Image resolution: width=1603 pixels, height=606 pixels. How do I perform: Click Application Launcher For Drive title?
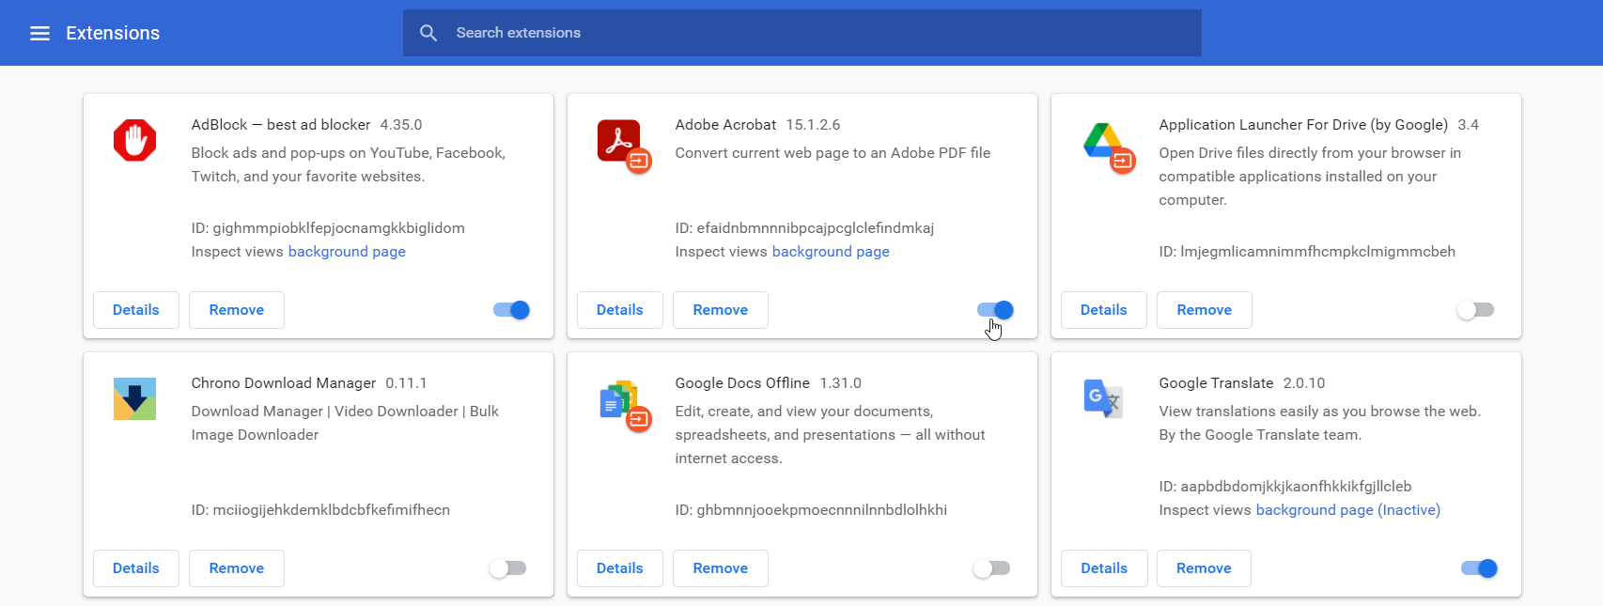(1303, 125)
